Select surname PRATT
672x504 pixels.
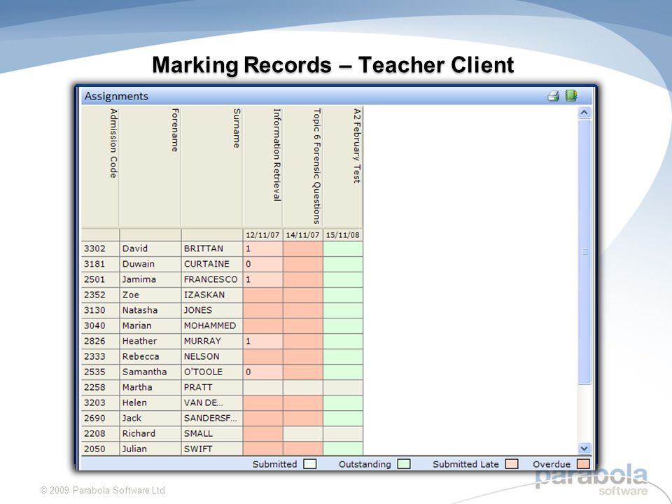[x=212, y=387]
